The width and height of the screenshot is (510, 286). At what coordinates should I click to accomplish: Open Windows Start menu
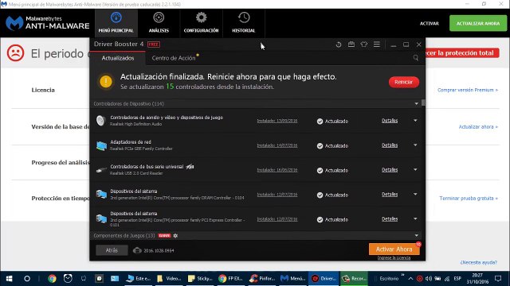[x=9, y=279]
